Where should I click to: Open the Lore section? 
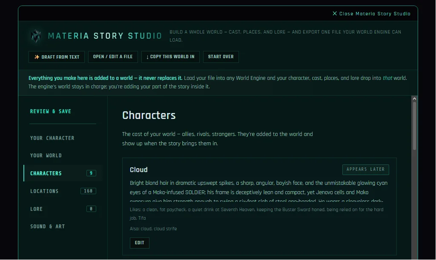[63, 209]
